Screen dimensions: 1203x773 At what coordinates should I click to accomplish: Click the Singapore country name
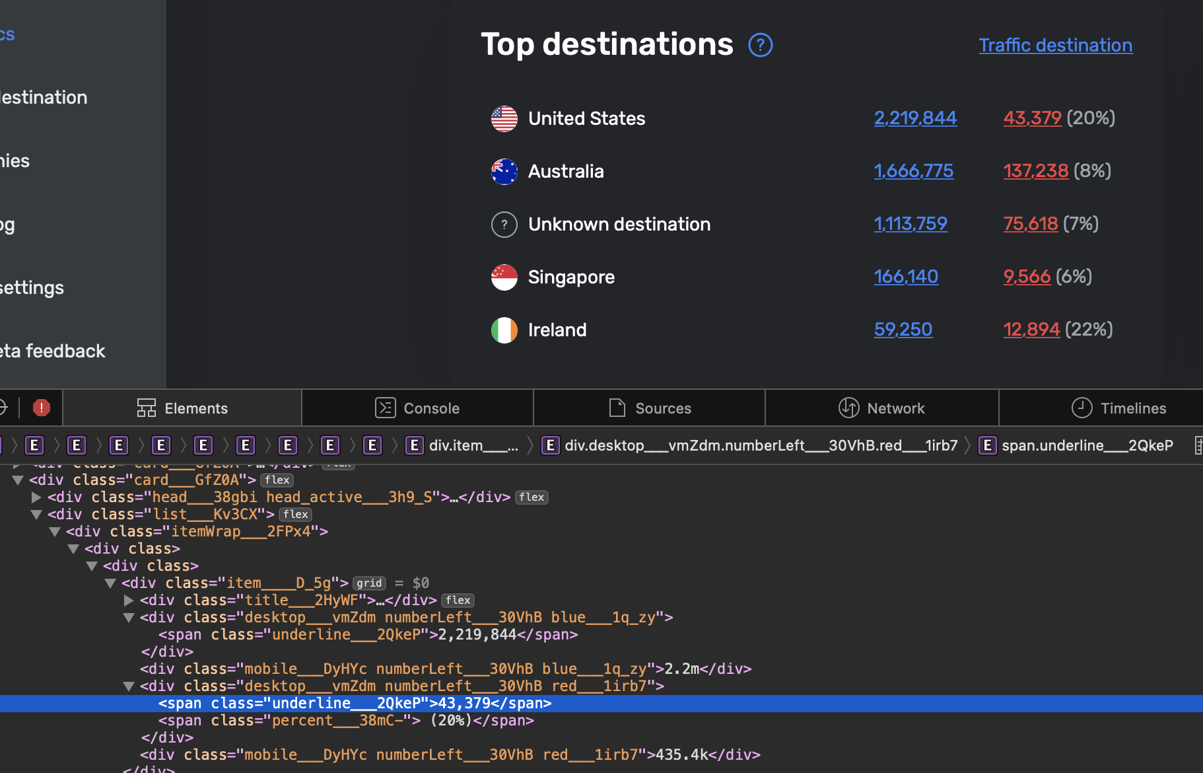[571, 277]
